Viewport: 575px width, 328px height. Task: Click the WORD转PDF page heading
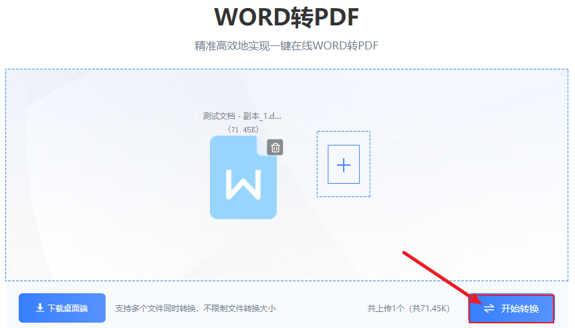287,17
